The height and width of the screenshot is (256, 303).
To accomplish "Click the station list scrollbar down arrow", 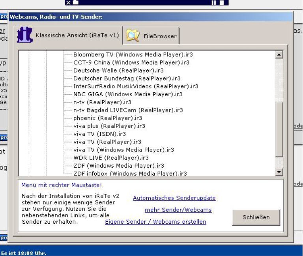I will (279, 172).
